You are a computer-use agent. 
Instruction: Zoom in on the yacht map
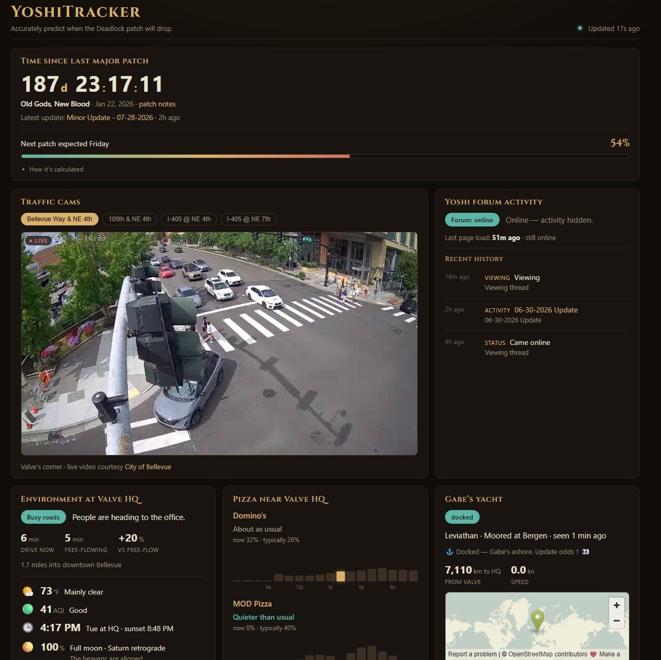pyautogui.click(x=616, y=605)
